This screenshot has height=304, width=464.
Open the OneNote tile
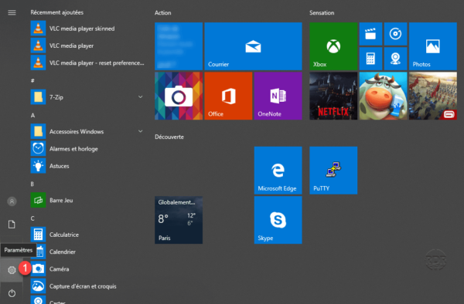tap(278, 96)
